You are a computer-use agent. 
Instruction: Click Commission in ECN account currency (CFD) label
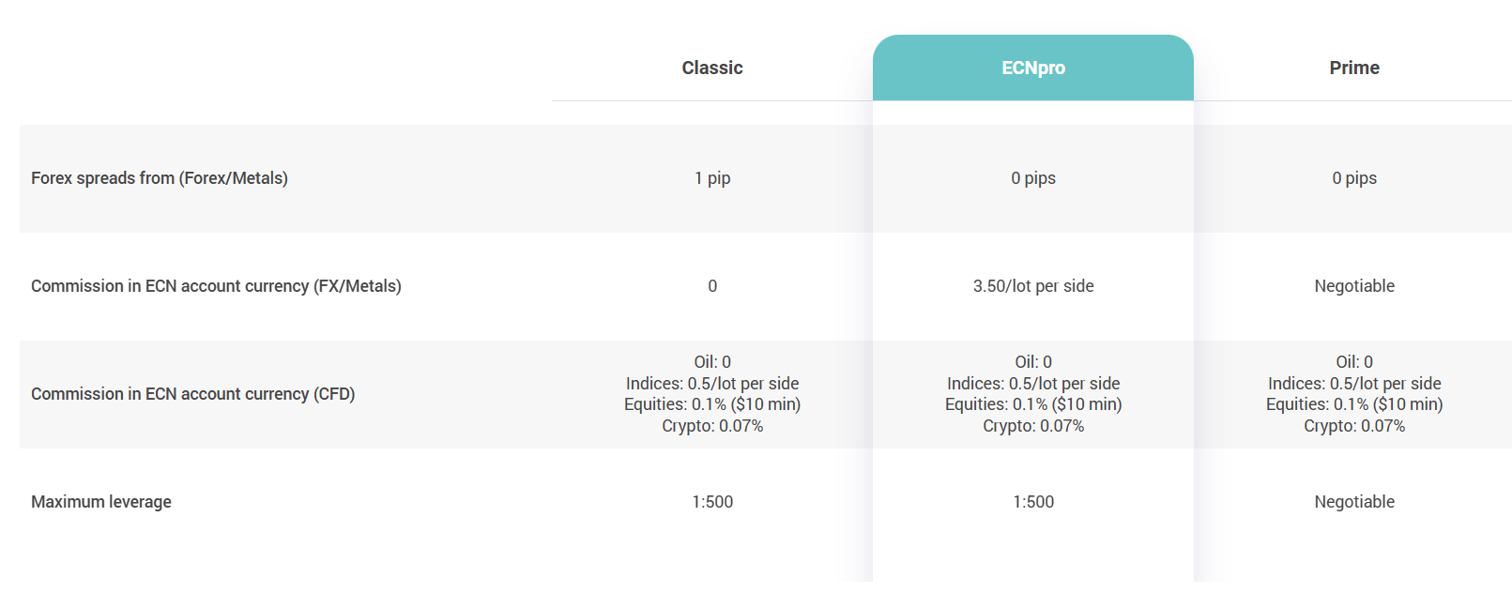click(193, 394)
